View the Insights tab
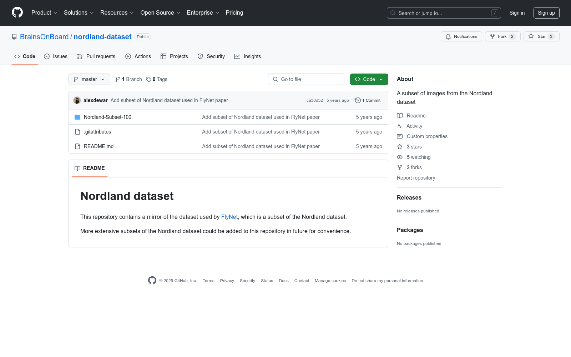Viewport: 571px width, 357px height. click(248, 56)
